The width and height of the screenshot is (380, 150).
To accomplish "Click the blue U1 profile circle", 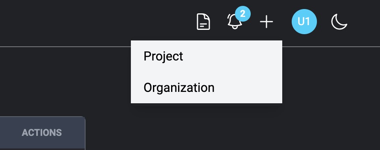I will [304, 22].
